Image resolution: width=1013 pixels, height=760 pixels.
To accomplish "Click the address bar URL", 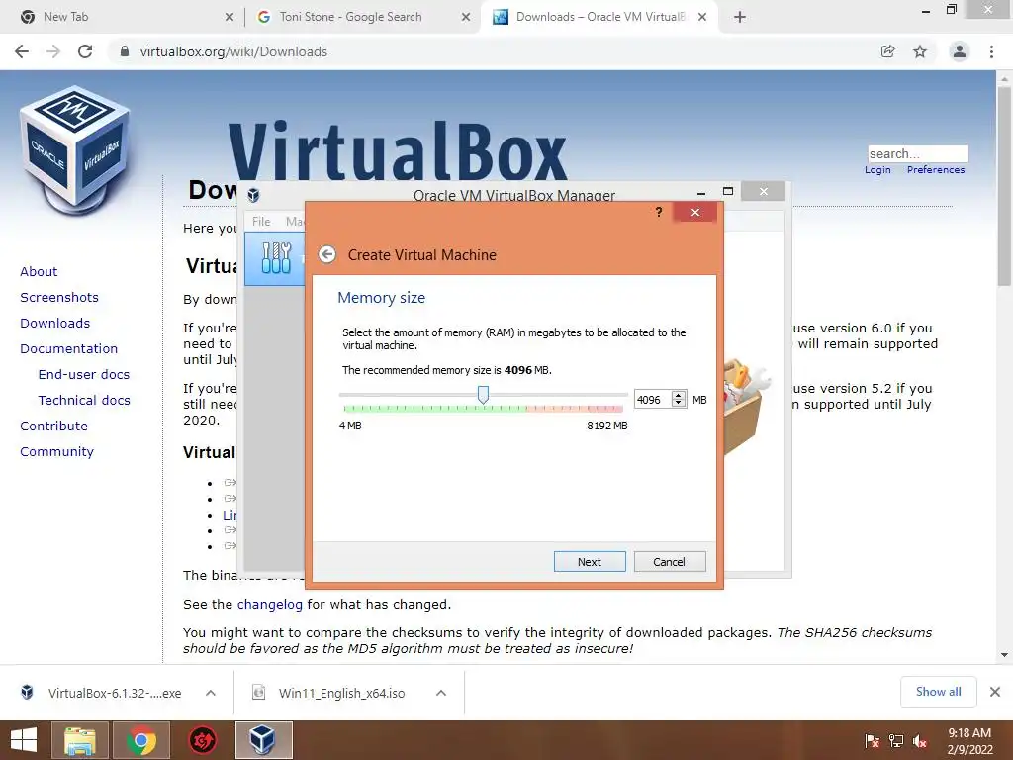I will point(233,51).
